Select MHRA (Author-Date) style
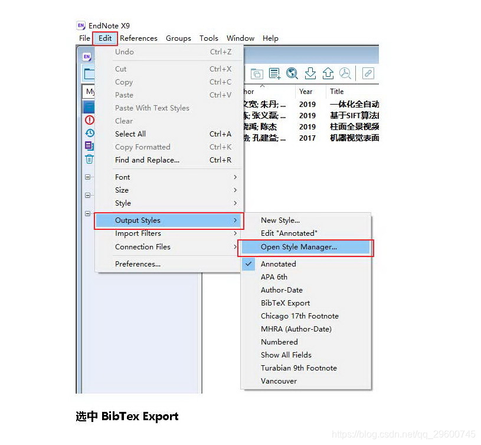Image resolution: width=481 pixels, height=445 pixels. 306,329
